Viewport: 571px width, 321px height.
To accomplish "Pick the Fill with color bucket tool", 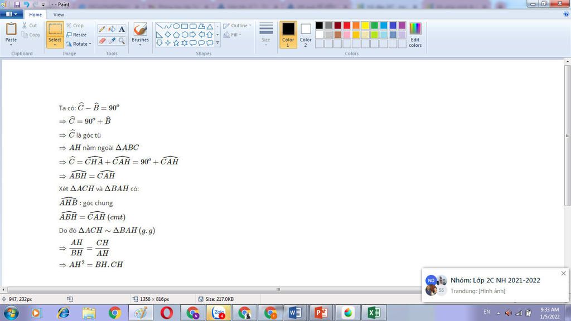I will coord(112,29).
